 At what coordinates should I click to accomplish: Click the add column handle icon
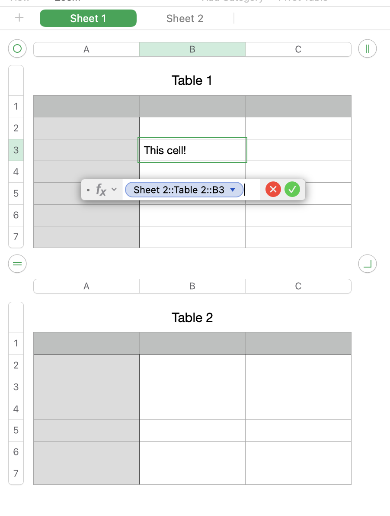(368, 49)
